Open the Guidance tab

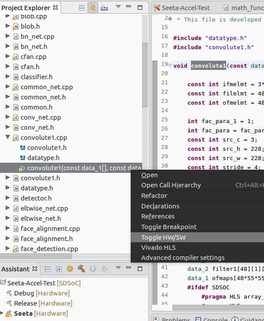tap(248, 319)
